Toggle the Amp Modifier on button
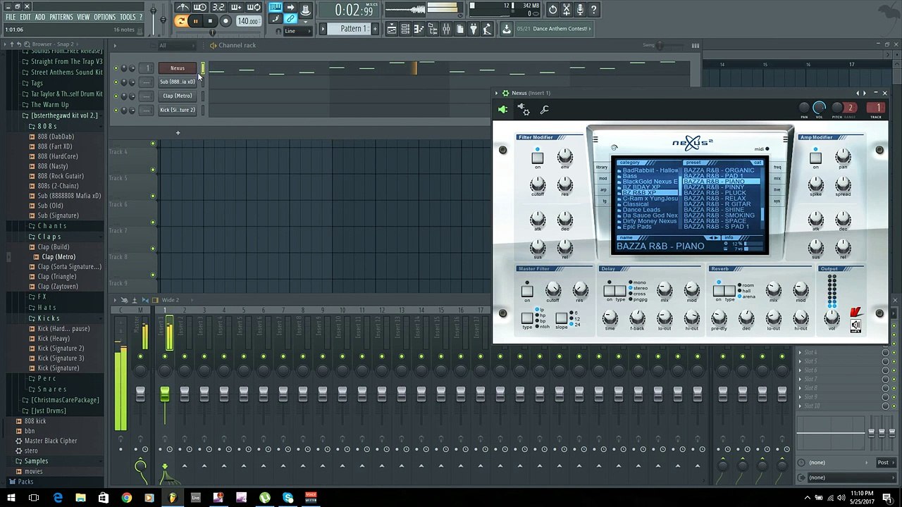This screenshot has height=507, width=902. pyautogui.click(x=815, y=157)
